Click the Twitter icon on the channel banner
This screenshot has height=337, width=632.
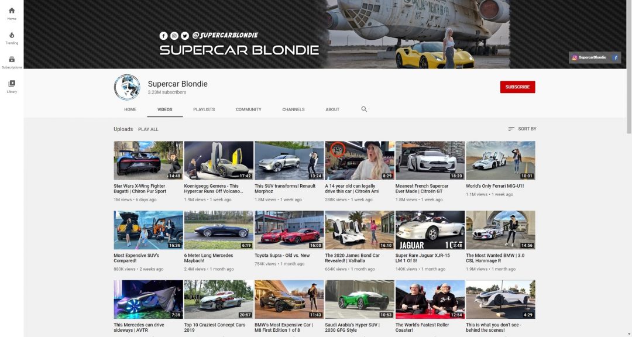coord(185,35)
